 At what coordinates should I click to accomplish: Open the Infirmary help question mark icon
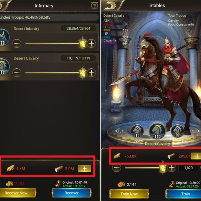pos(94,6)
